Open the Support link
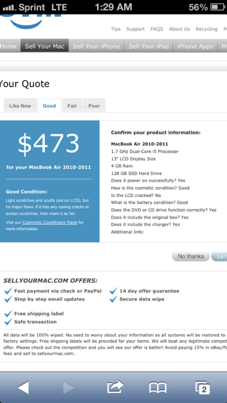 pyautogui.click(x=136, y=29)
